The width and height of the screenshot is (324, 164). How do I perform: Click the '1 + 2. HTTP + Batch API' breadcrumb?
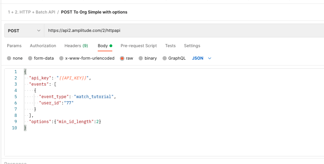32,12
